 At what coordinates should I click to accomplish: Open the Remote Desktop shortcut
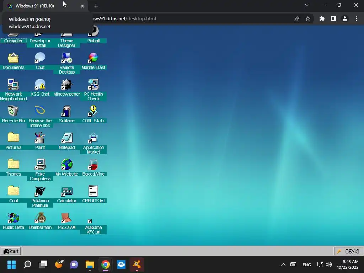66,58
